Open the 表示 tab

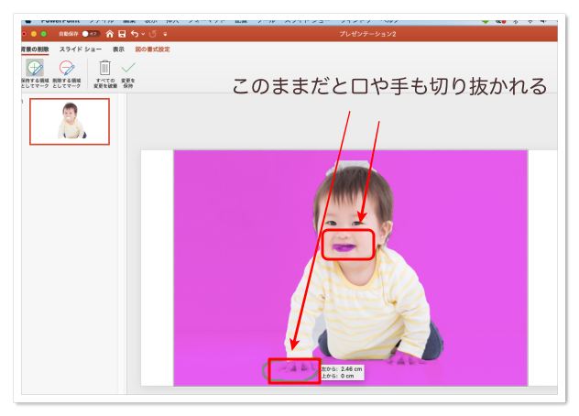(118, 49)
